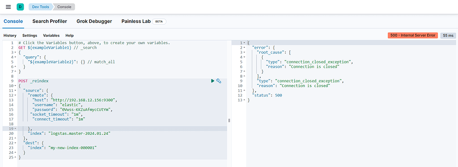
Task: Open console Settings
Action: click(30, 36)
